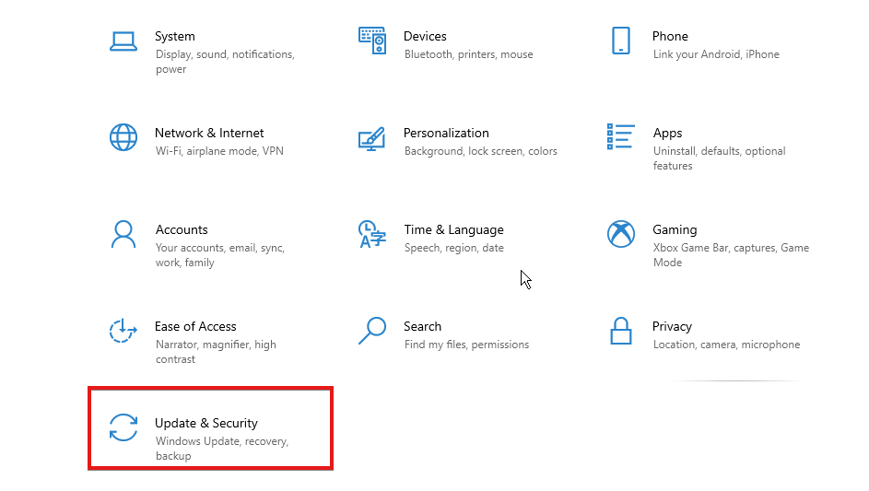Select the Ease of Access title

pyautogui.click(x=195, y=326)
